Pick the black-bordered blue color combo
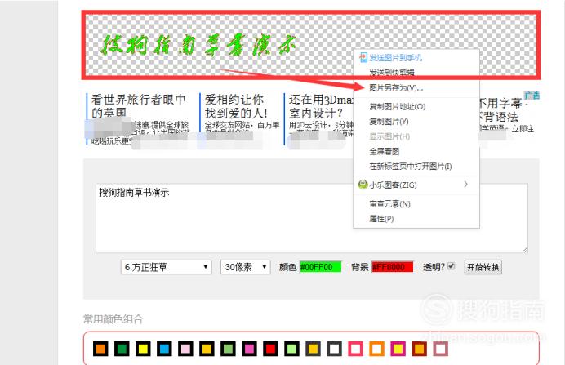 coord(164,349)
